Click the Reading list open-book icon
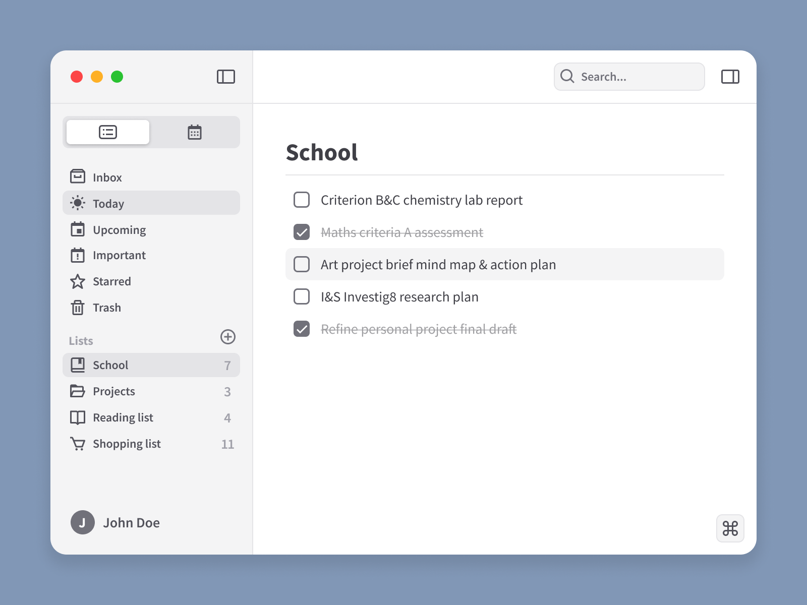The image size is (807, 605). pos(78,417)
